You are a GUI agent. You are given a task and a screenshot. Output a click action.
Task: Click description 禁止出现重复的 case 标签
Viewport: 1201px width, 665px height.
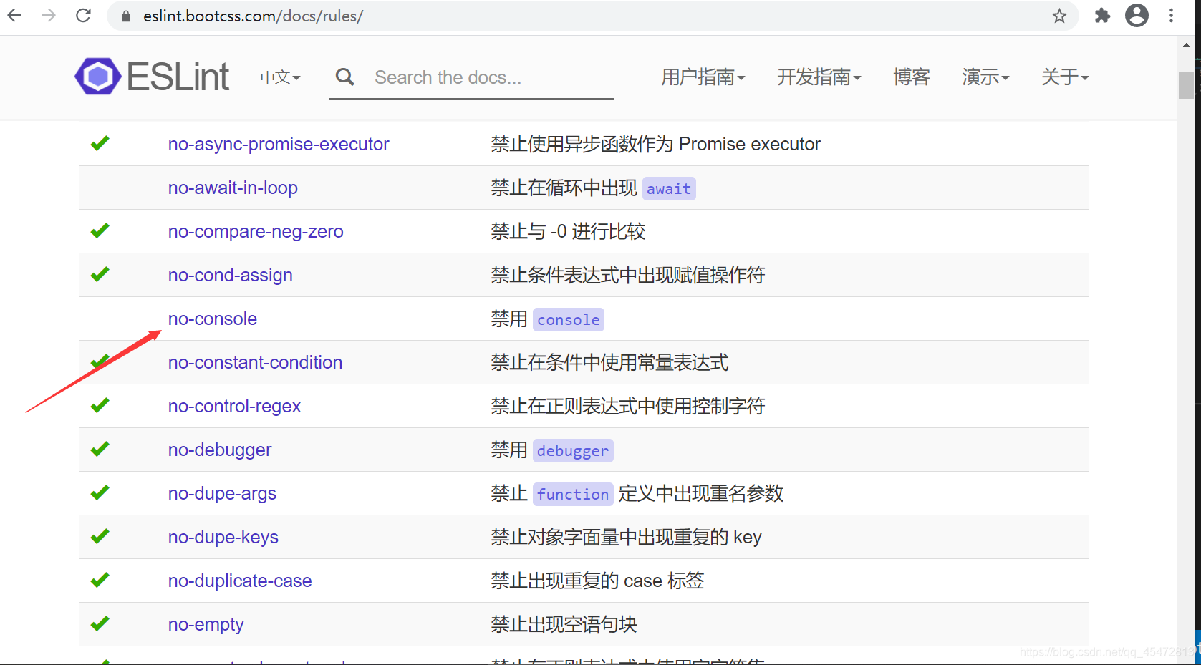pyautogui.click(x=597, y=581)
